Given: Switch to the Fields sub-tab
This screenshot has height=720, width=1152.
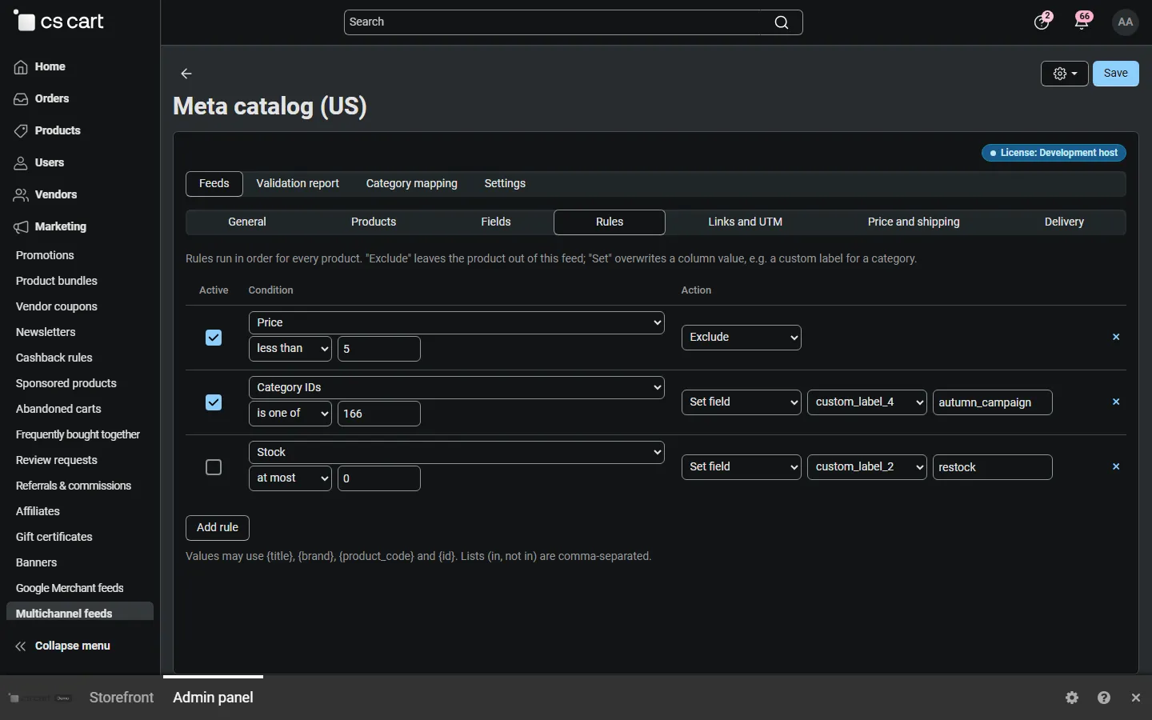Looking at the screenshot, I should 496,222.
